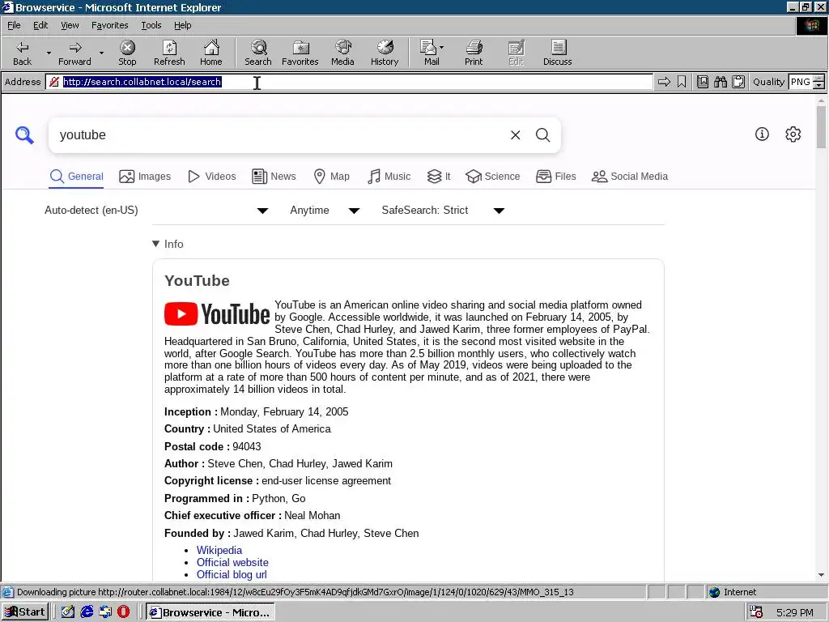Open search preferences gear icon
Image resolution: width=829 pixels, height=622 pixels.
(x=793, y=134)
